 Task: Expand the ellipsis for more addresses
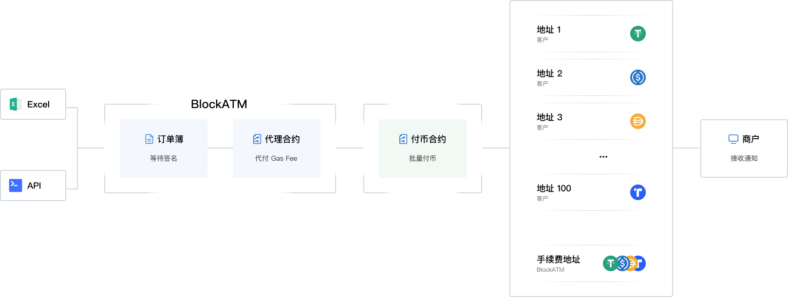603,157
